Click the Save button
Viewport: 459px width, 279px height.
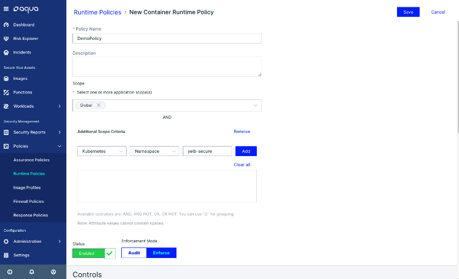click(408, 12)
